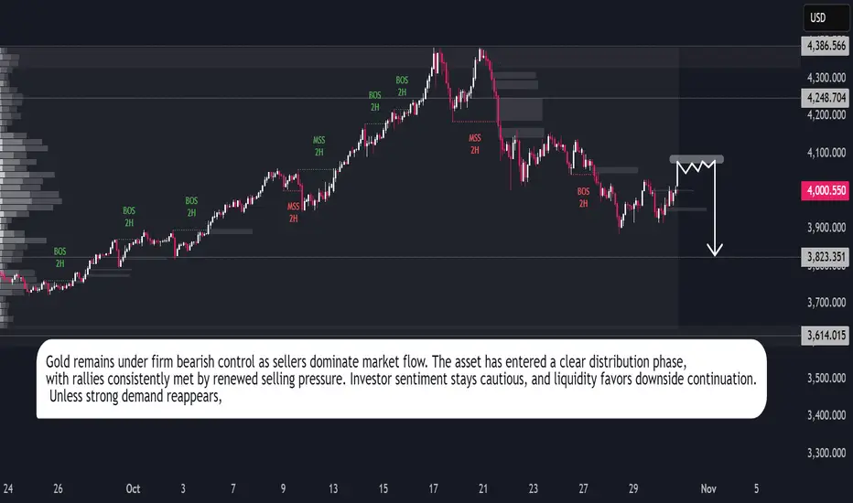Click the 17 date label on time axis
The image size is (853, 503).
436,488
